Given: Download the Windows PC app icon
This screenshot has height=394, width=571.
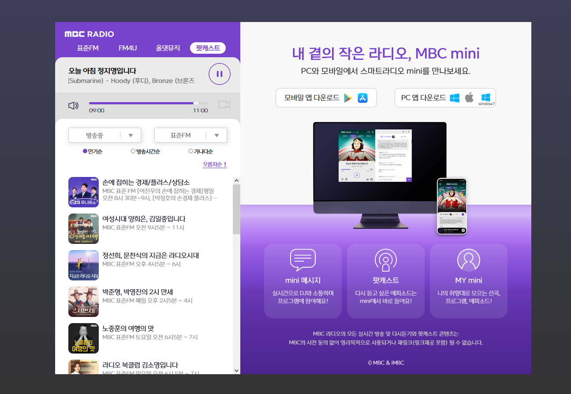Looking at the screenshot, I should (455, 98).
